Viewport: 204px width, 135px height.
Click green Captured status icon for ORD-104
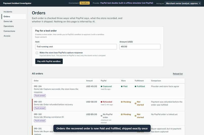pyautogui.click(x=101, y=86)
